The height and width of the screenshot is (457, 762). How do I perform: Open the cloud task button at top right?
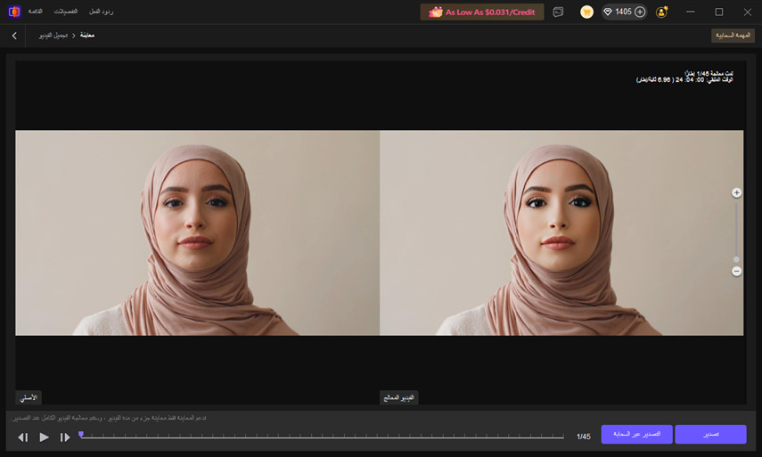[x=733, y=36]
